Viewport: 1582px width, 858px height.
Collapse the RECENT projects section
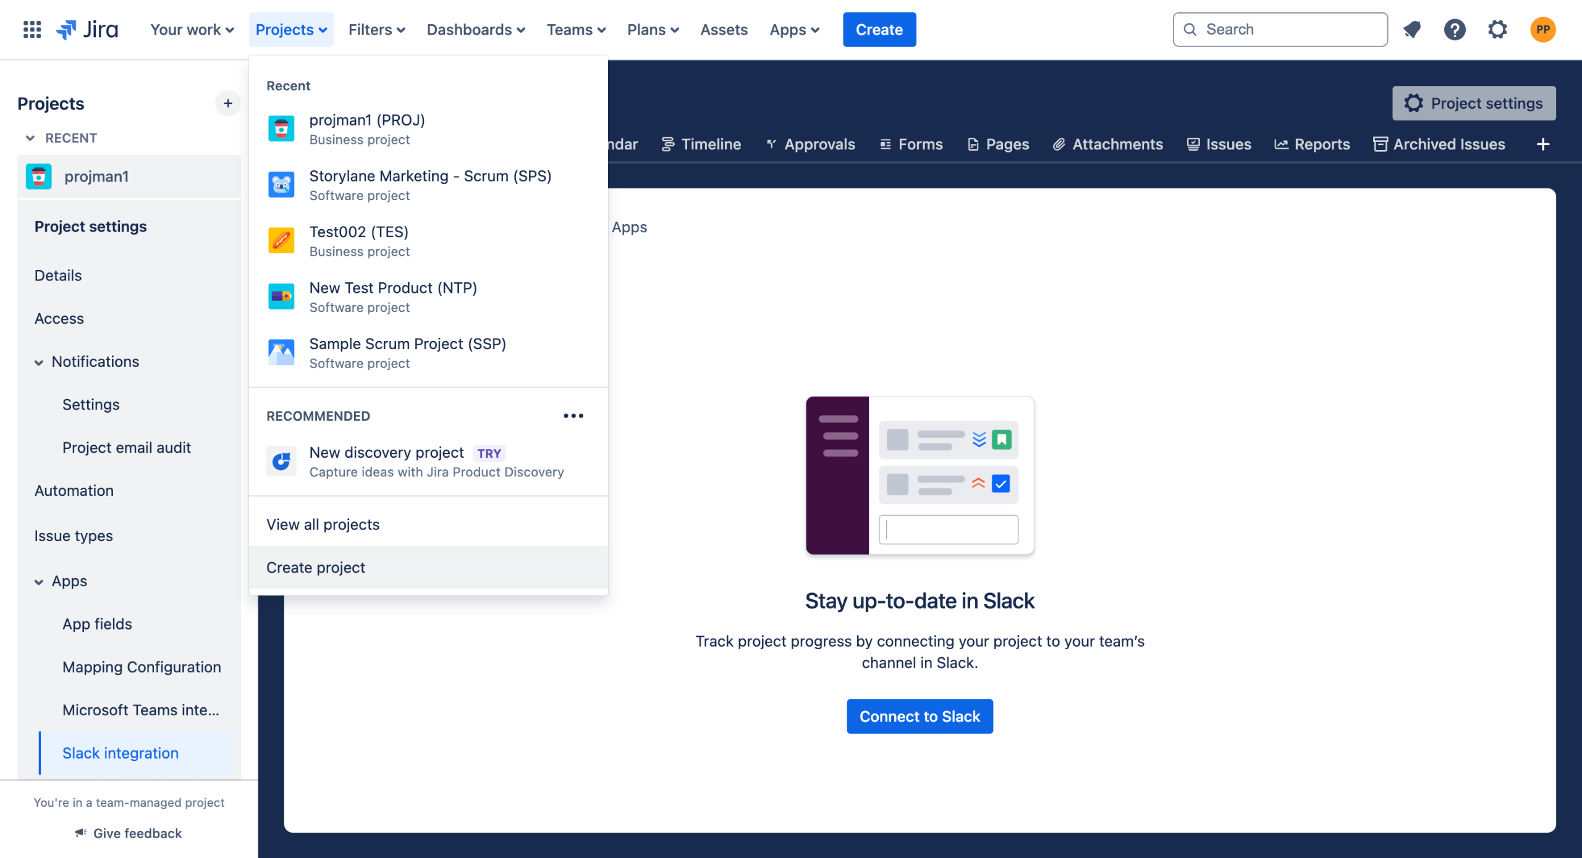(x=30, y=138)
